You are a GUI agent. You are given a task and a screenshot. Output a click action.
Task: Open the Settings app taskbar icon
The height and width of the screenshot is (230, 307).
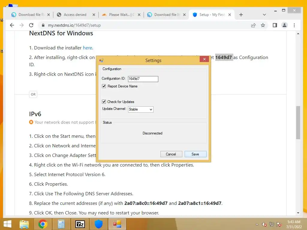(x=117, y=224)
